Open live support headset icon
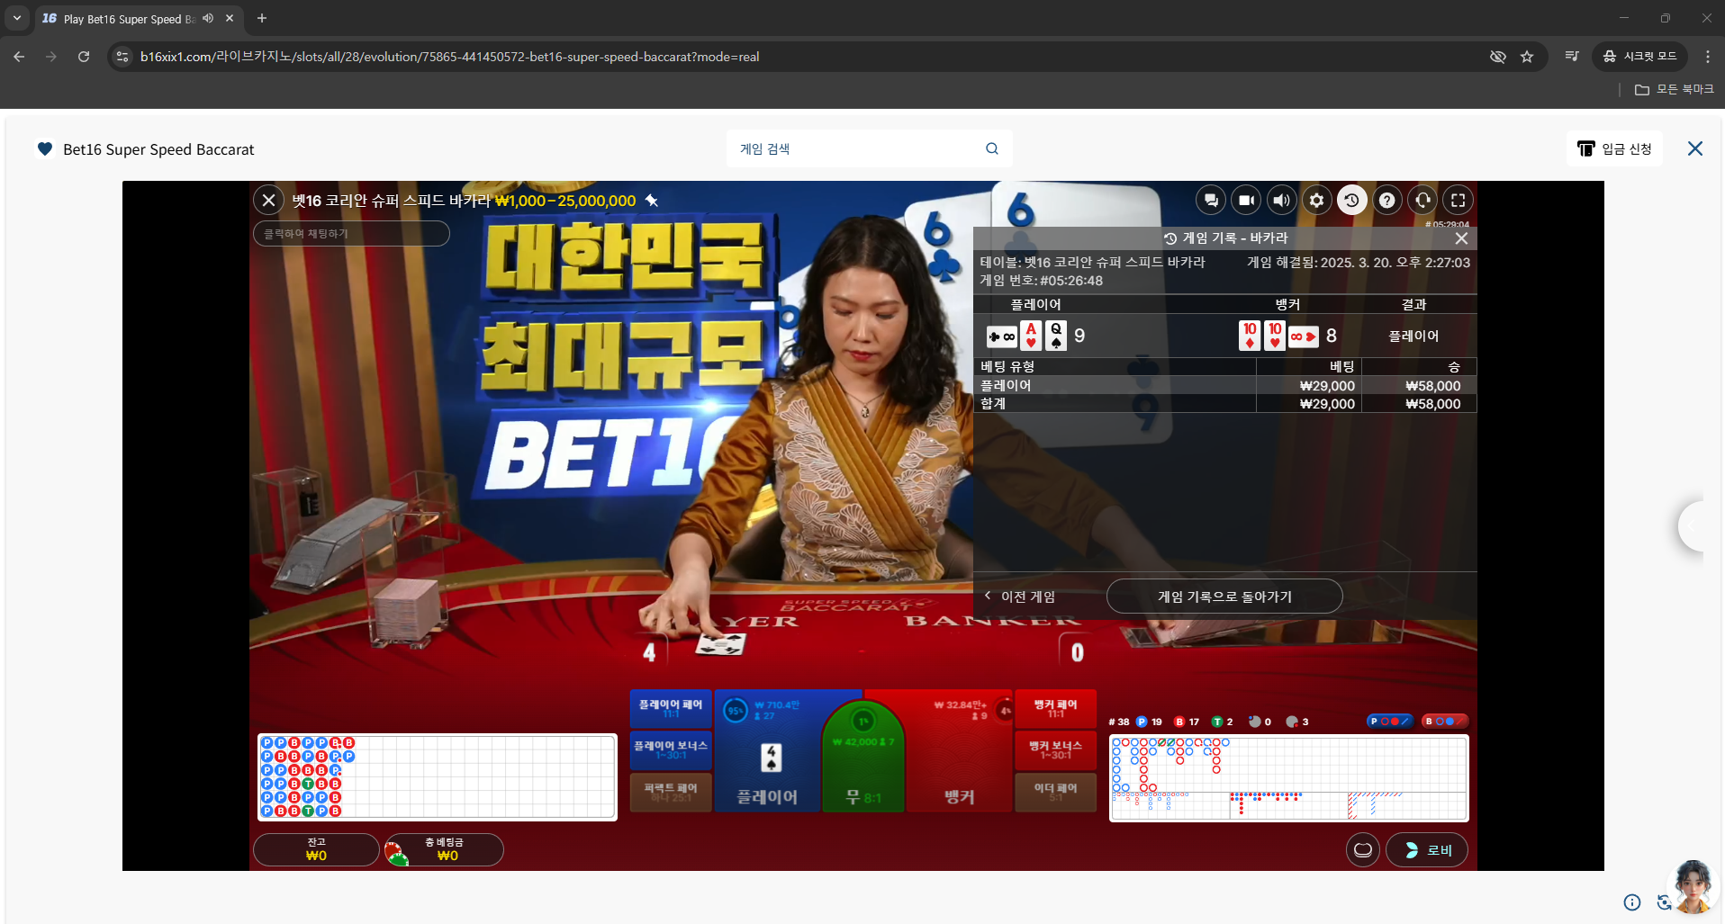This screenshot has height=924, width=1725. 1422,201
